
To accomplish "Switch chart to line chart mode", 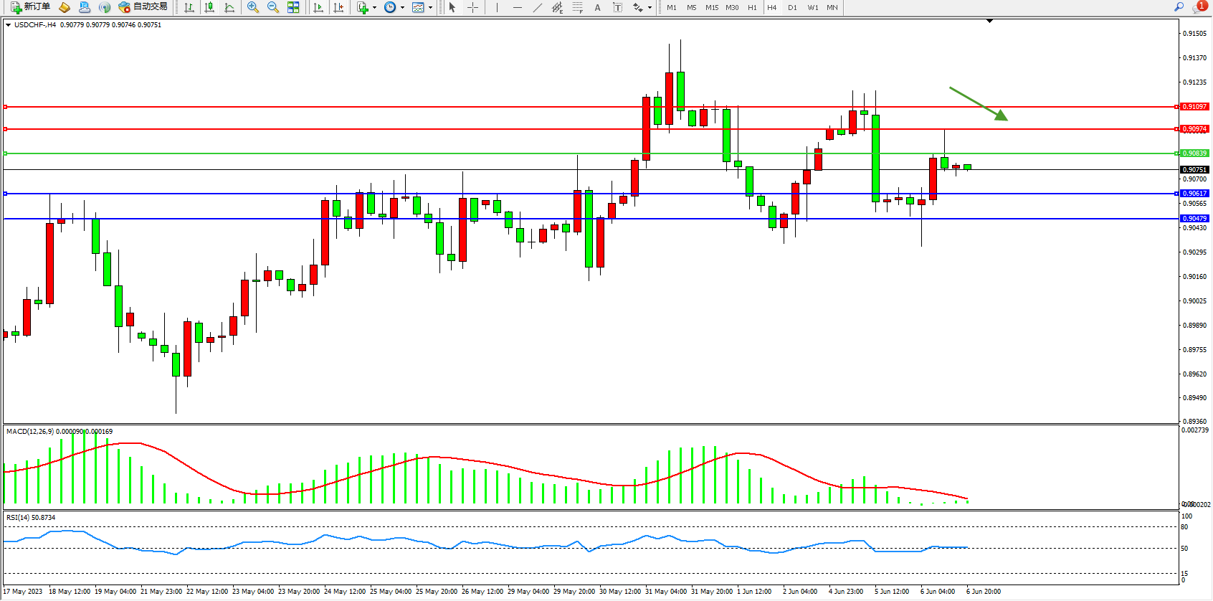I will click(x=229, y=7).
